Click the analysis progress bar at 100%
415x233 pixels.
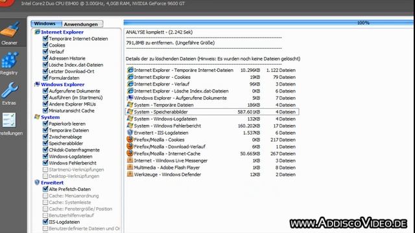(268, 23)
